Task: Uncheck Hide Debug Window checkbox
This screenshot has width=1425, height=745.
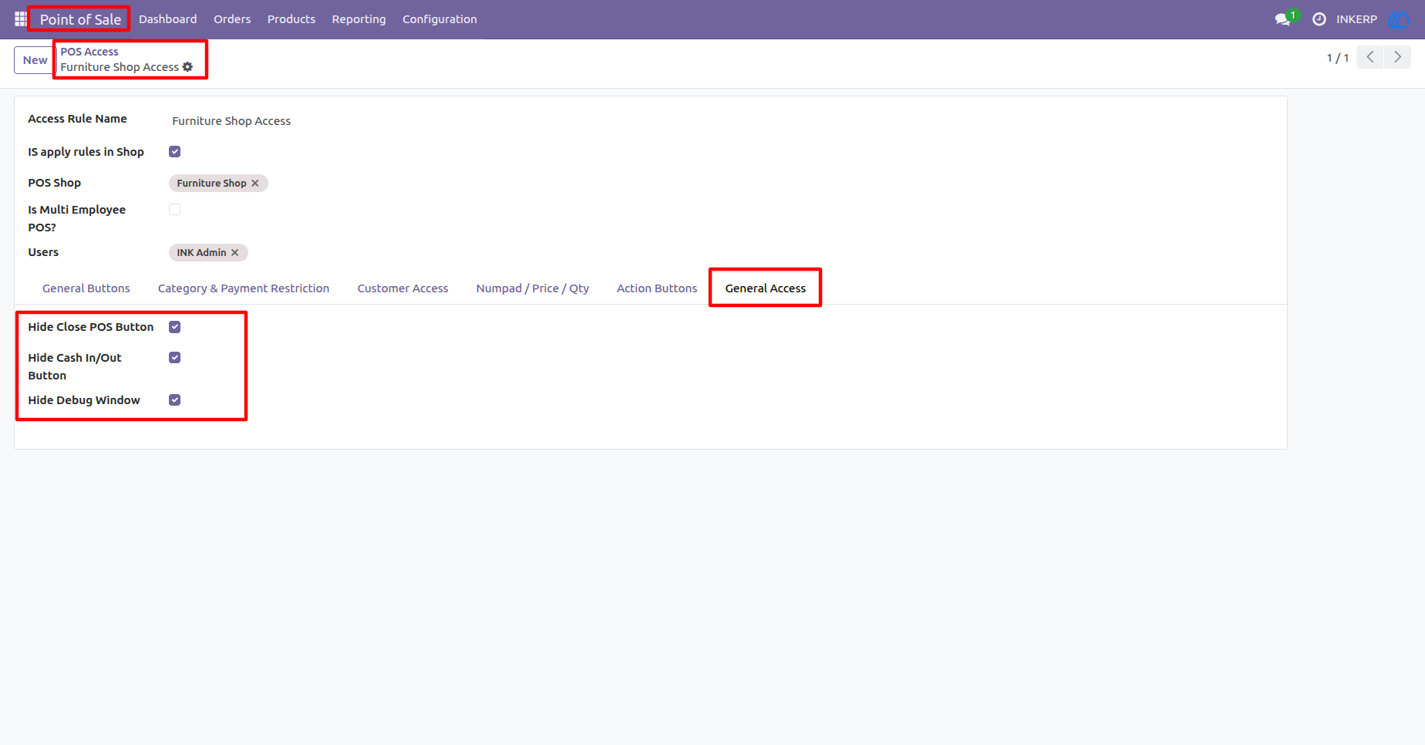Action: (x=175, y=400)
